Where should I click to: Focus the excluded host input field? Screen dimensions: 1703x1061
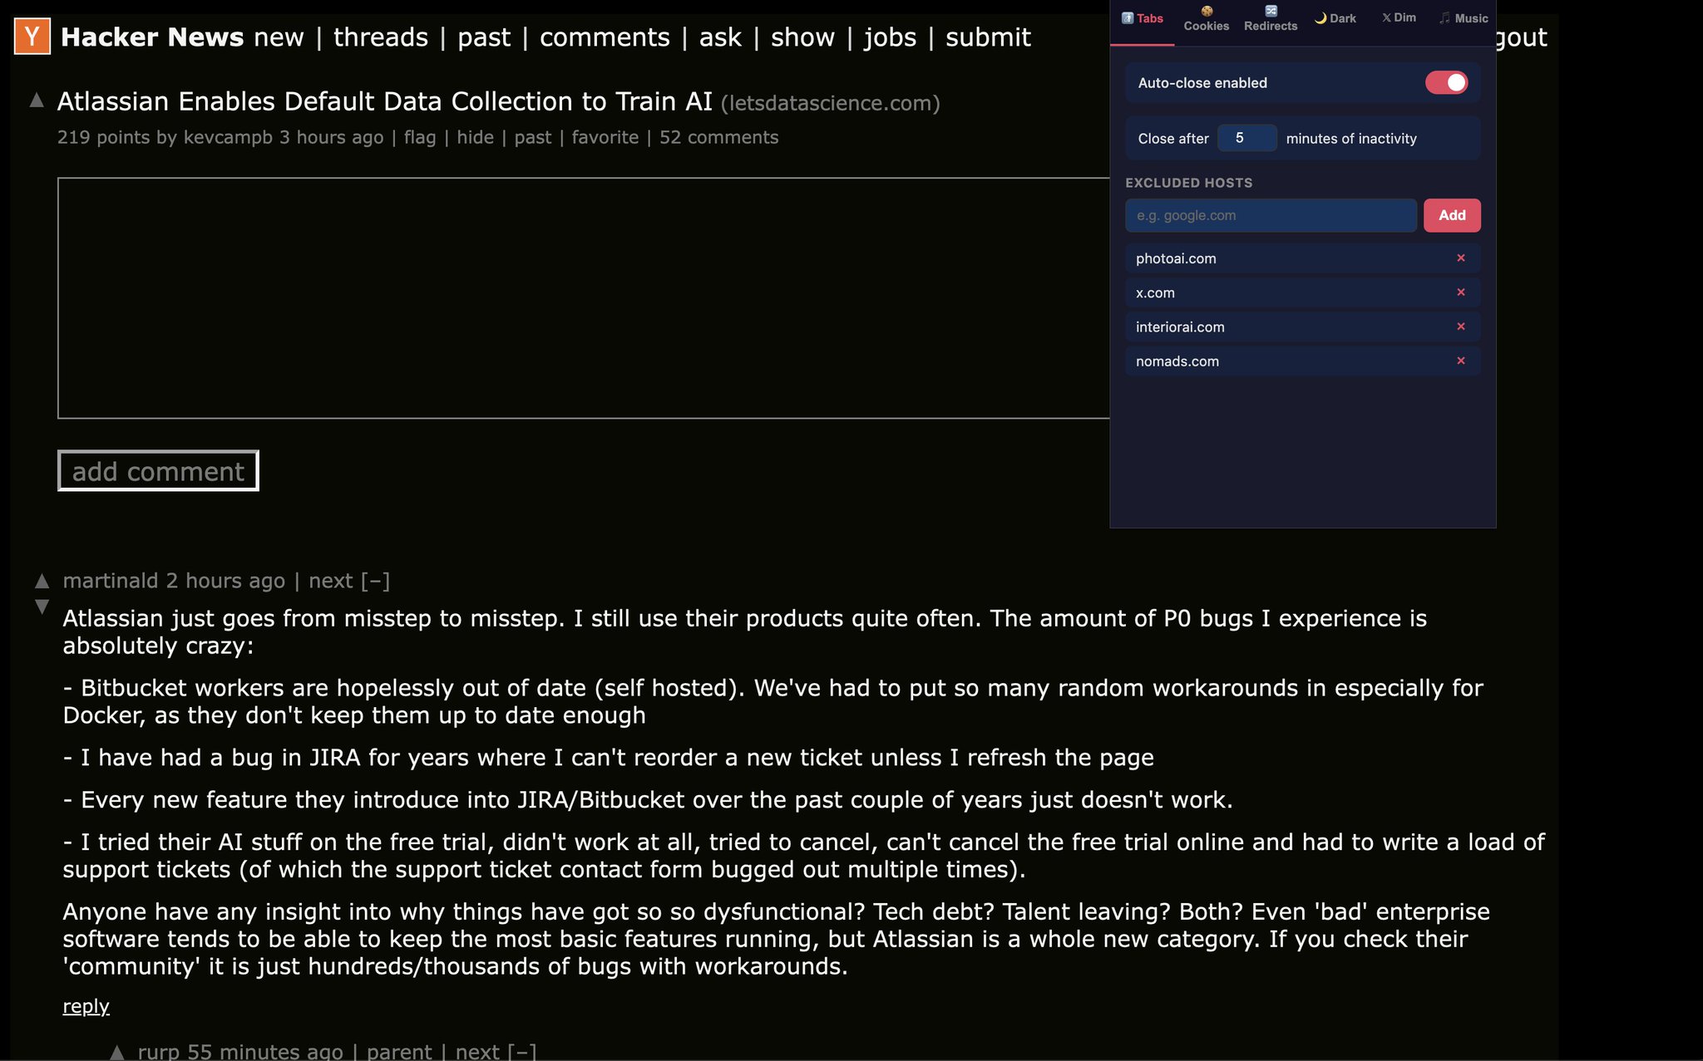coord(1271,215)
